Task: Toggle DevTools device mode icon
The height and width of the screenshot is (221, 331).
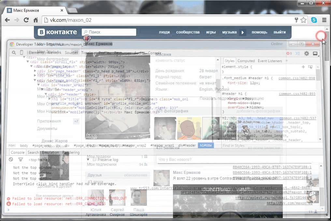Action: coord(22,52)
